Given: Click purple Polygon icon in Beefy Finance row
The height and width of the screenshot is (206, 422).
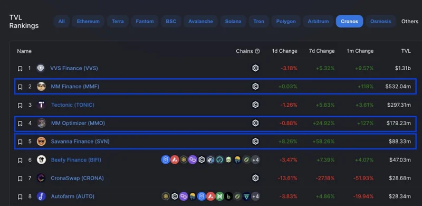Looking at the screenshot, I should 193,160.
